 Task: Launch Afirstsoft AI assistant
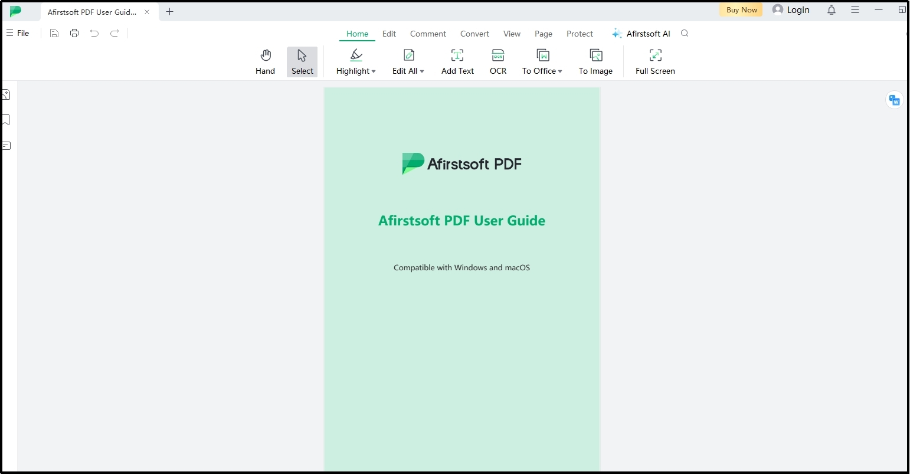(641, 34)
